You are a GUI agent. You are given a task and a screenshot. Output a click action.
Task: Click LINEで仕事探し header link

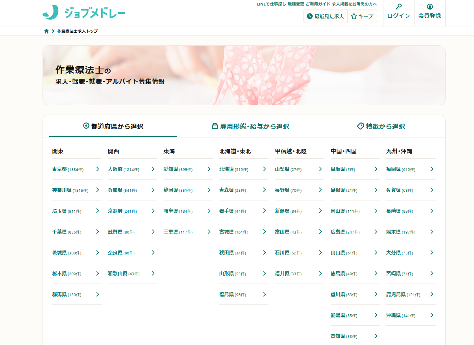[x=271, y=4]
